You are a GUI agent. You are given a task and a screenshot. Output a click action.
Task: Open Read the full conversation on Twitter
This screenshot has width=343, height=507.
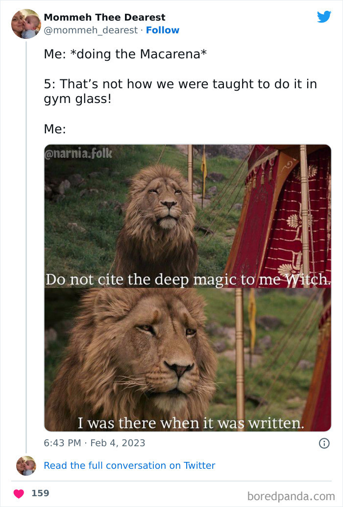pyautogui.click(x=129, y=465)
